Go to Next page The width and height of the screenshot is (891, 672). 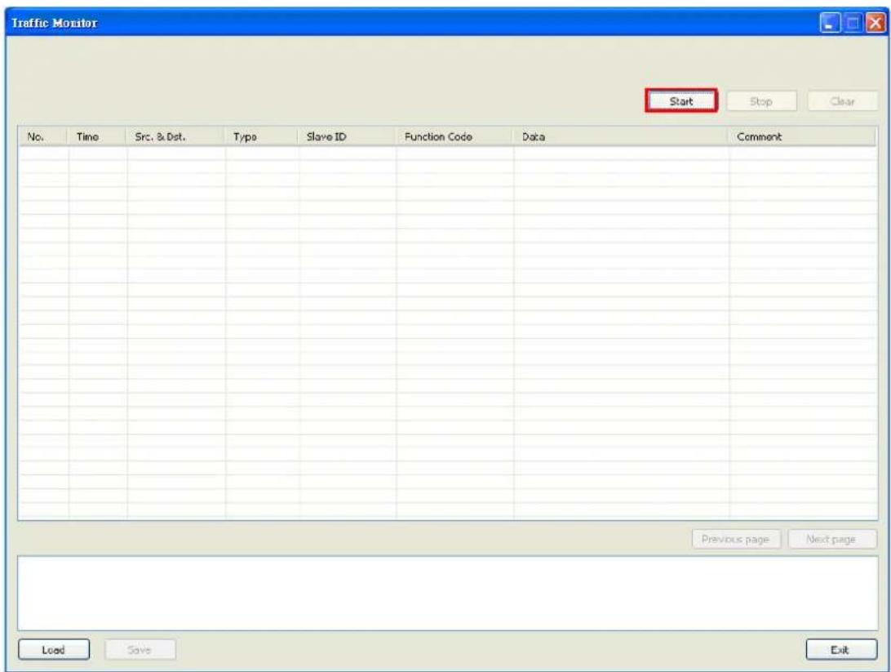[x=832, y=539]
